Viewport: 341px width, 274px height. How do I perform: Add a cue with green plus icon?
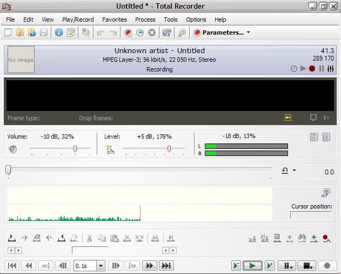(314, 238)
